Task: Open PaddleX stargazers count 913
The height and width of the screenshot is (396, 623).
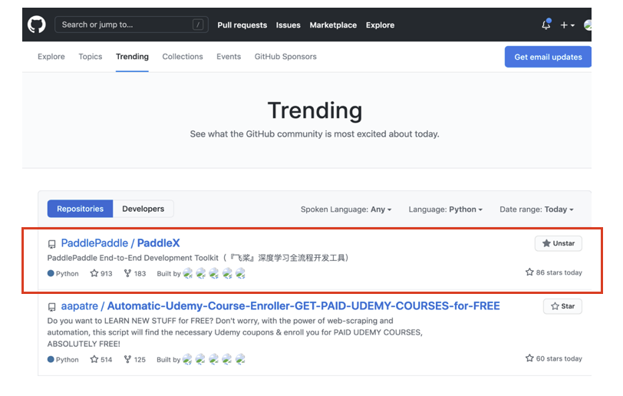Action: click(101, 273)
